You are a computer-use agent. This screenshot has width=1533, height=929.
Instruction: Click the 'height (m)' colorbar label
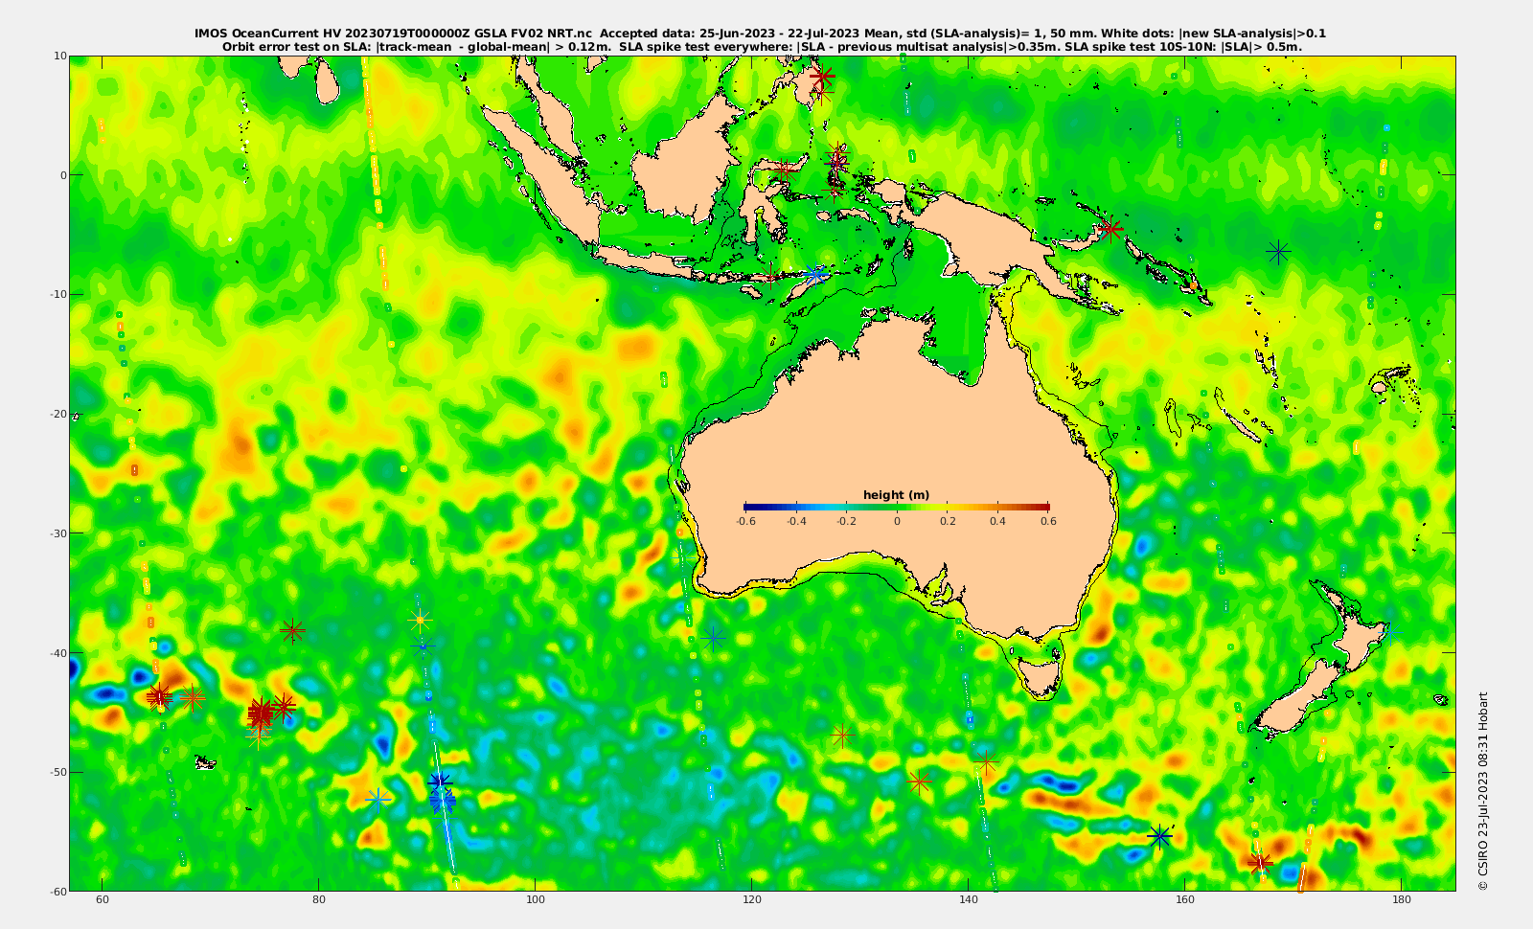[896, 495]
